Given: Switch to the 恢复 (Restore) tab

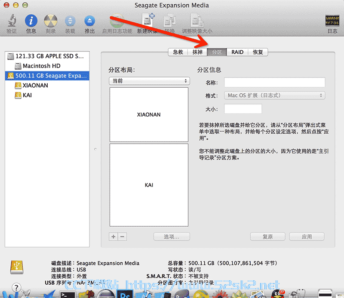Looking at the screenshot, I should click(258, 52).
